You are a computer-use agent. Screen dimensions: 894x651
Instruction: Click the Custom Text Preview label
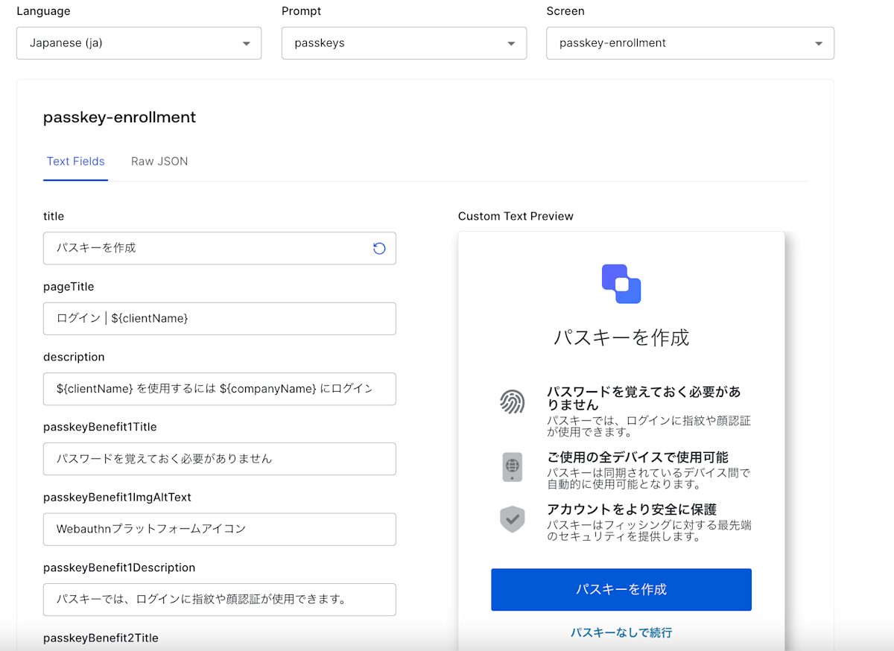pos(516,216)
